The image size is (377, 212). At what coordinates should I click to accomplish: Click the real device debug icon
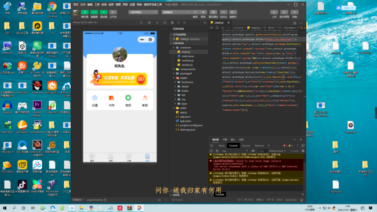coord(213,12)
